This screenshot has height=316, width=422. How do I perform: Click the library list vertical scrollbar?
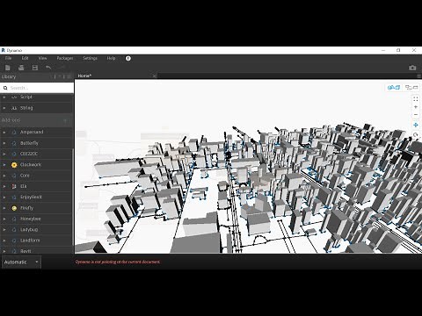[x=73, y=197]
